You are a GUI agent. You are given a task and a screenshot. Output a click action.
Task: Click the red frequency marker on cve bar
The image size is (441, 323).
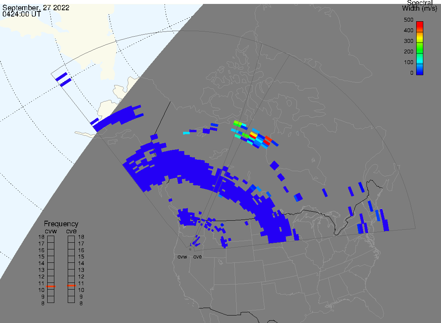(71, 286)
